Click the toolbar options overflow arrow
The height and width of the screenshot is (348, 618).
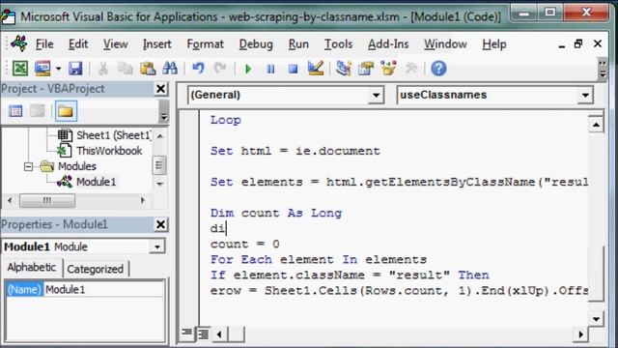coord(603,69)
